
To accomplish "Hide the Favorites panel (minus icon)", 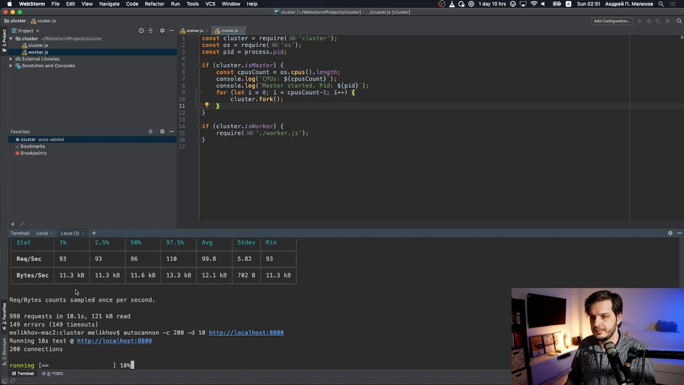I will coord(172,132).
